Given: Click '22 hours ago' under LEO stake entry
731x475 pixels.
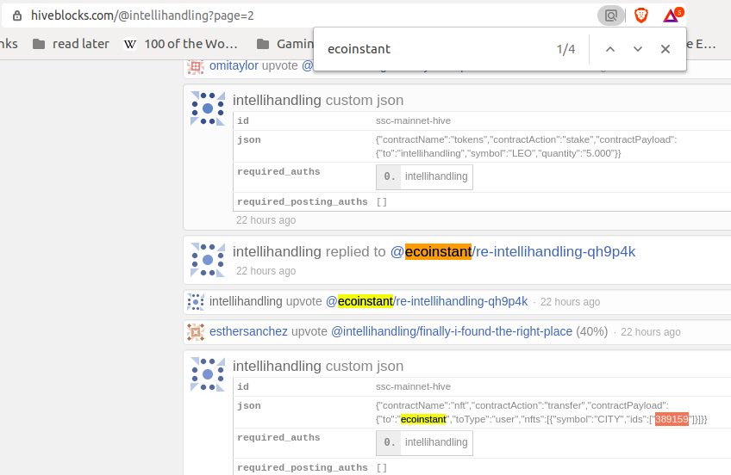Looking at the screenshot, I should 266,220.
